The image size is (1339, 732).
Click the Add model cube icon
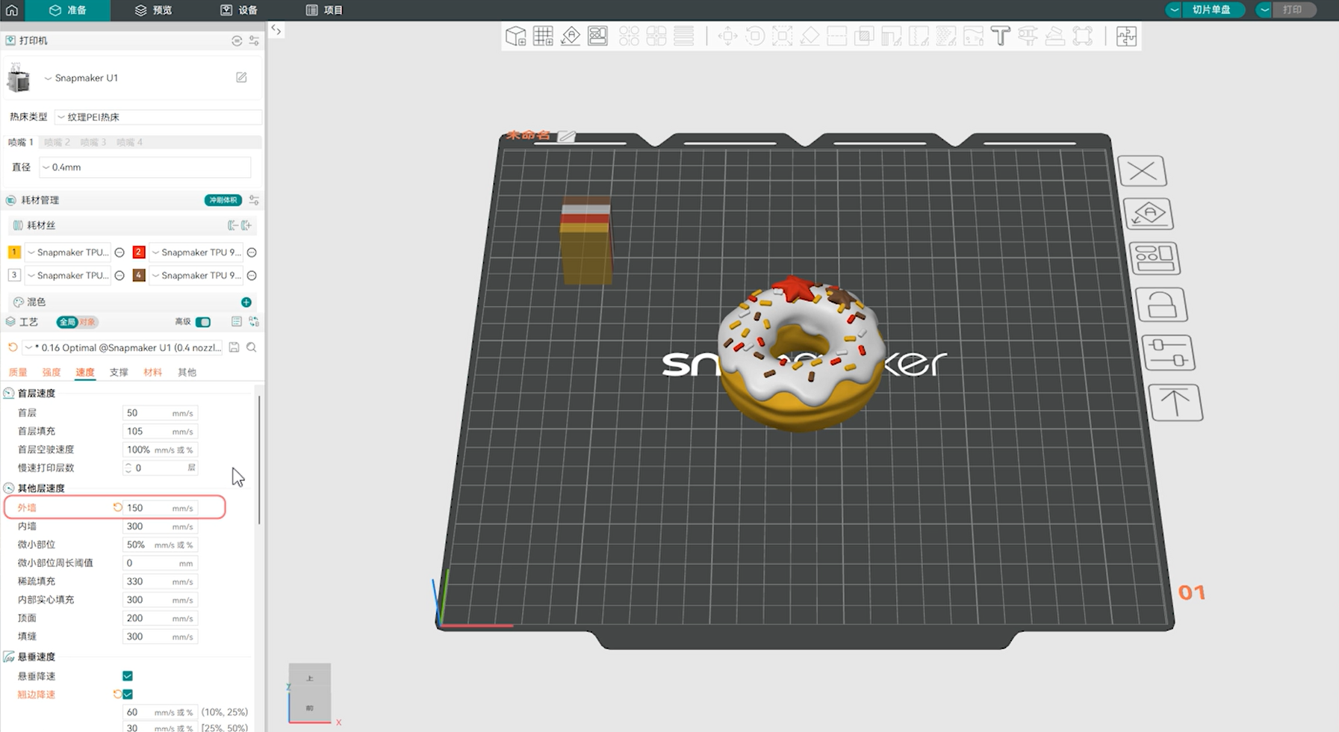point(515,36)
